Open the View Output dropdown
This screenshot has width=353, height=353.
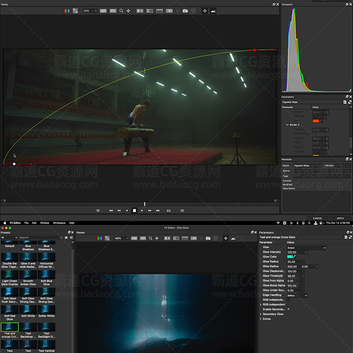point(306,247)
